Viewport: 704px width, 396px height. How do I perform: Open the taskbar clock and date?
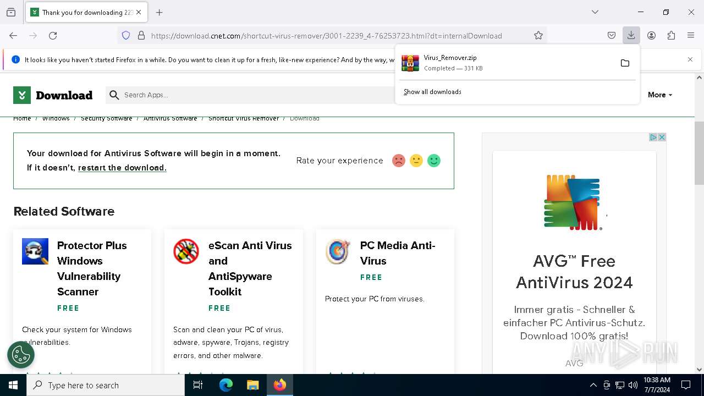657,385
